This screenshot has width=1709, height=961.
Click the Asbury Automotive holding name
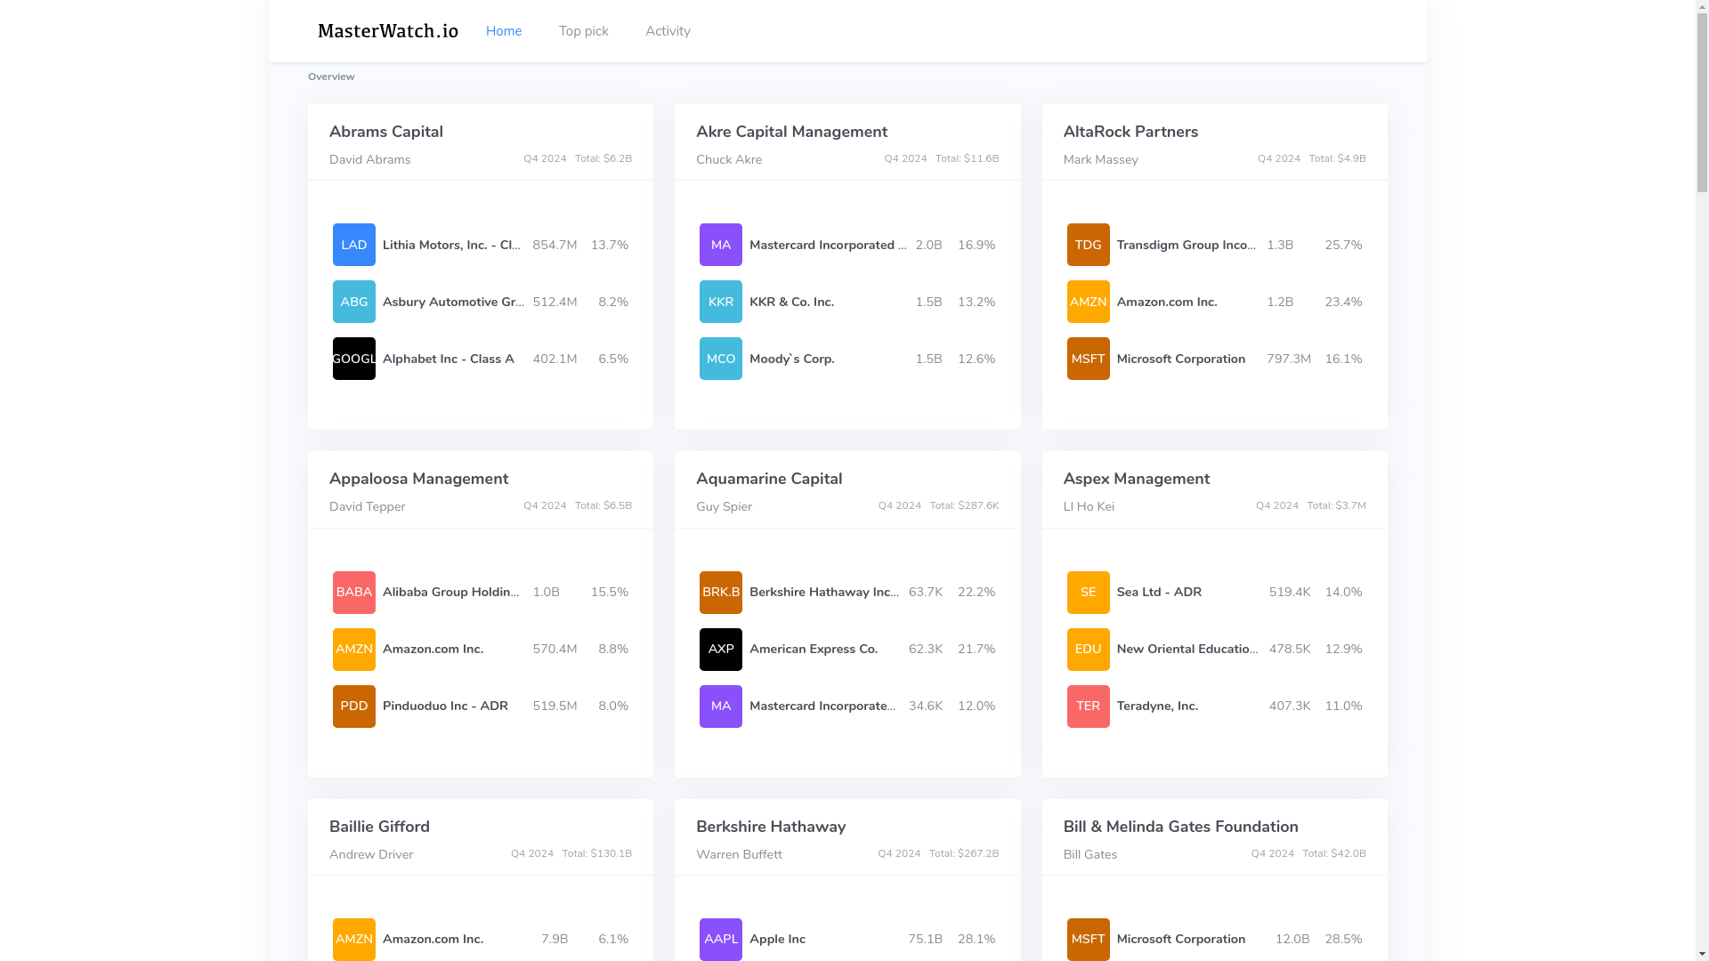[453, 302]
